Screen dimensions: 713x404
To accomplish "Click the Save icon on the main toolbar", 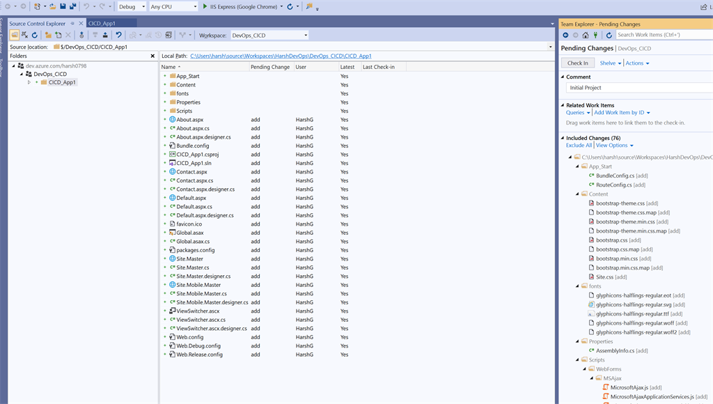I will pyautogui.click(x=63, y=6).
